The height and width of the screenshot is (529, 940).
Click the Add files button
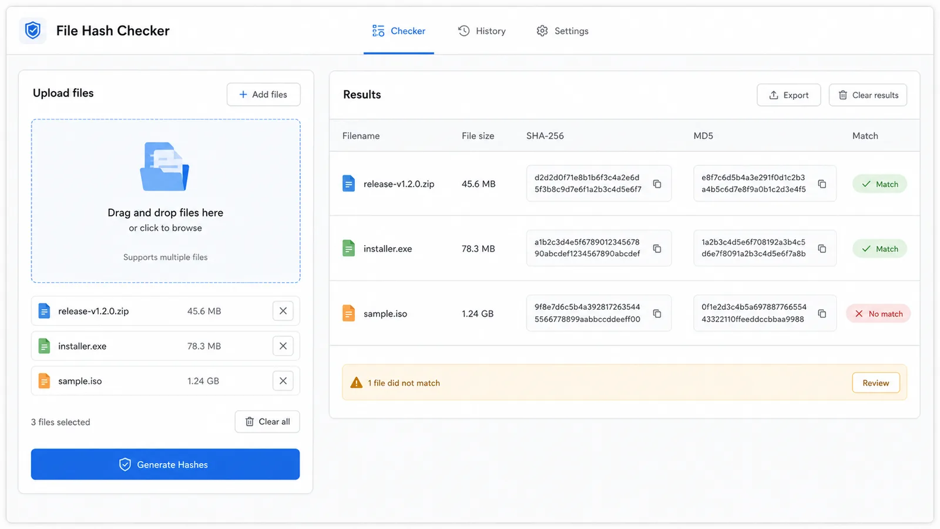[263, 95]
